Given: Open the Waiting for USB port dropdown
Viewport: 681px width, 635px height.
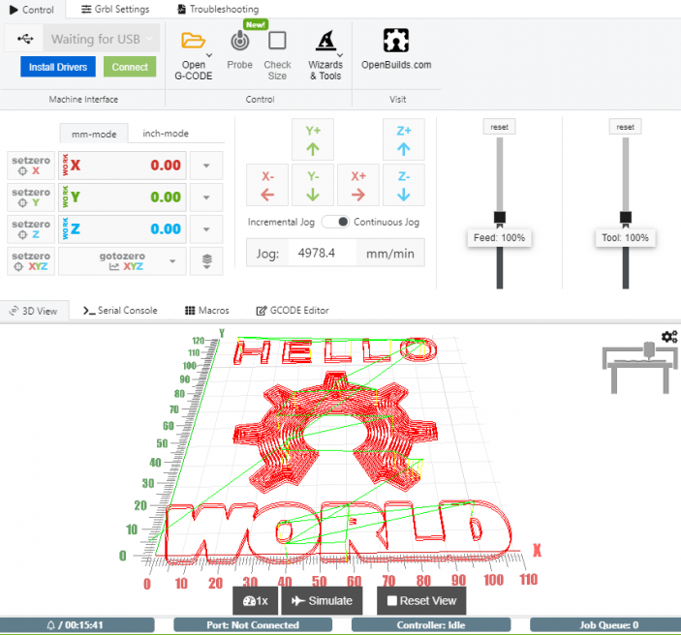Looking at the screenshot, I should 101,39.
